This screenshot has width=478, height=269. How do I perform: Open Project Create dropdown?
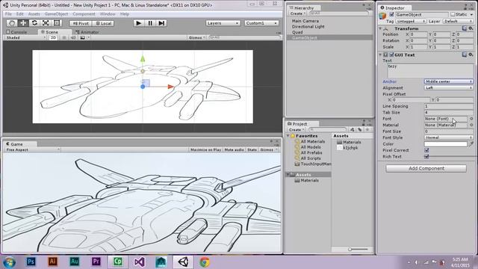point(296,129)
